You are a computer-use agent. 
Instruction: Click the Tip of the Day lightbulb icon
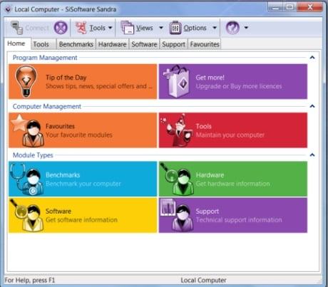point(26,81)
